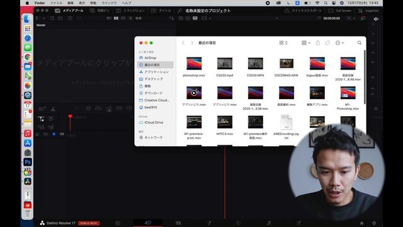Open Finder view mode switcher dropdown
Image resolution: width=403 pixels, height=227 pixels.
pyautogui.click(x=283, y=43)
